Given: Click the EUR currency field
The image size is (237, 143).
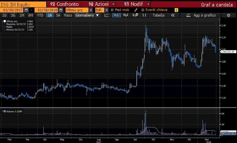Looking at the screenshot, I should pyautogui.click(x=100, y=10).
